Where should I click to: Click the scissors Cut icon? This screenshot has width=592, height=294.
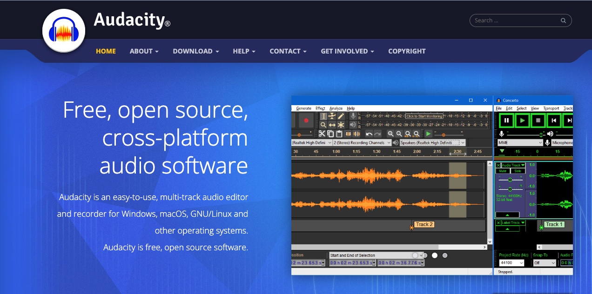point(322,134)
